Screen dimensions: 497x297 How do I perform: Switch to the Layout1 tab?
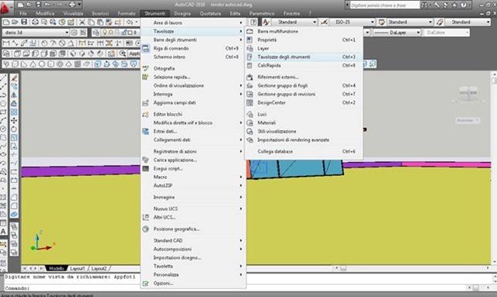point(78,268)
